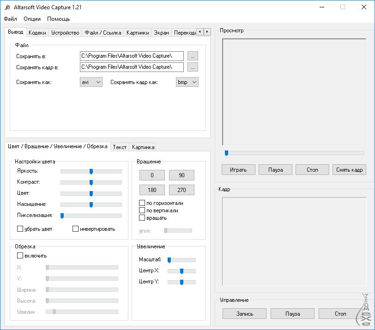Set rotation to 180 degrees
The width and height of the screenshot is (375, 330).
click(152, 190)
